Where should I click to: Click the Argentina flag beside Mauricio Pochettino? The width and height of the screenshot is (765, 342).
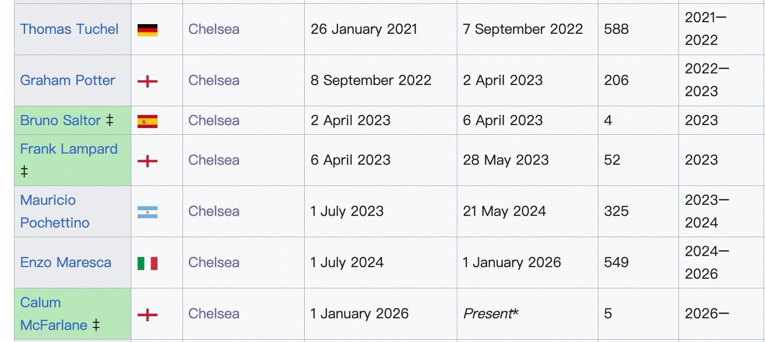point(147,212)
